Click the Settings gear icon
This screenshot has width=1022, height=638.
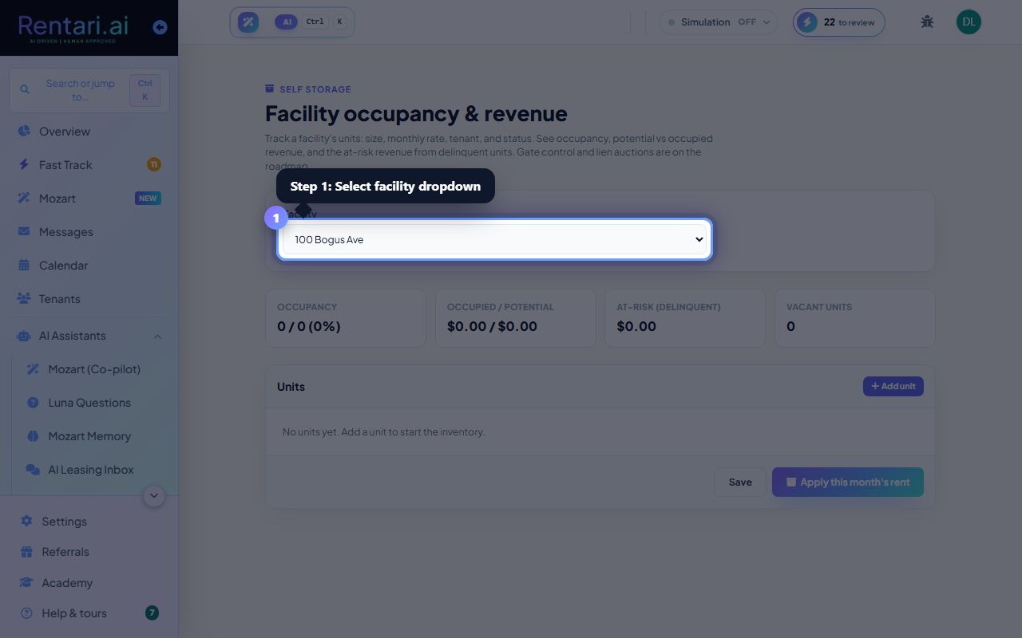[x=26, y=521]
